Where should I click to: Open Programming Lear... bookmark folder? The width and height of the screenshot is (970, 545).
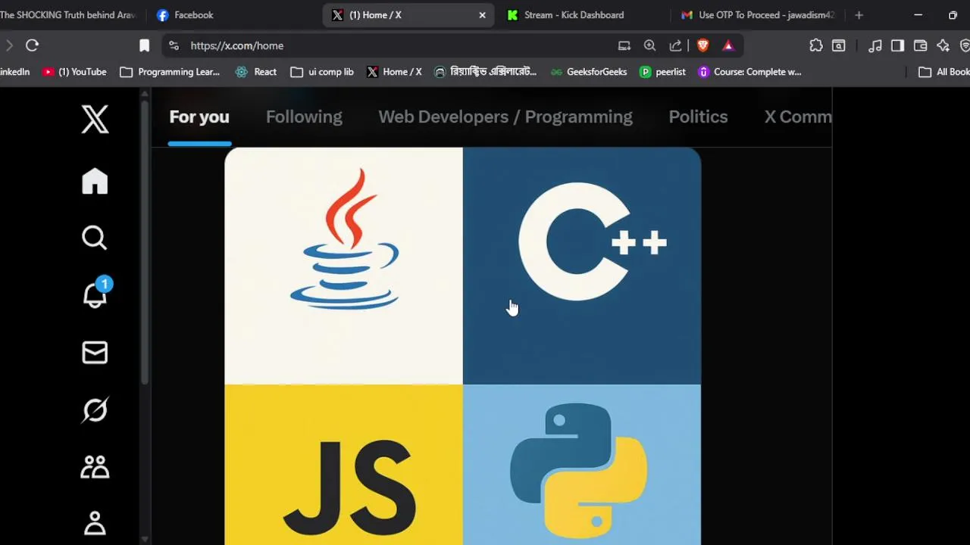[170, 72]
